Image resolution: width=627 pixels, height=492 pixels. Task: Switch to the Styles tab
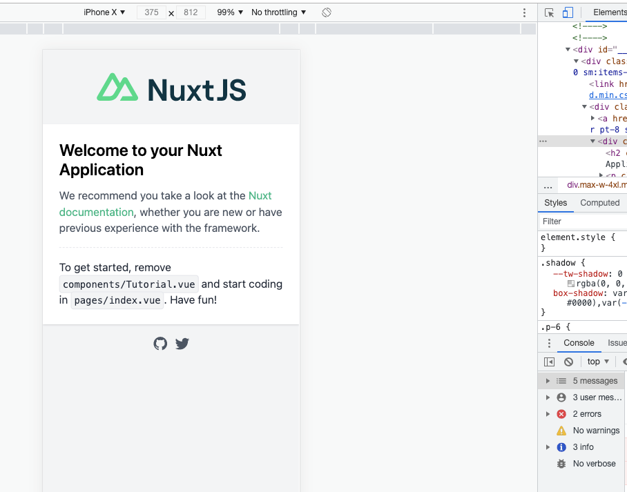pos(555,203)
